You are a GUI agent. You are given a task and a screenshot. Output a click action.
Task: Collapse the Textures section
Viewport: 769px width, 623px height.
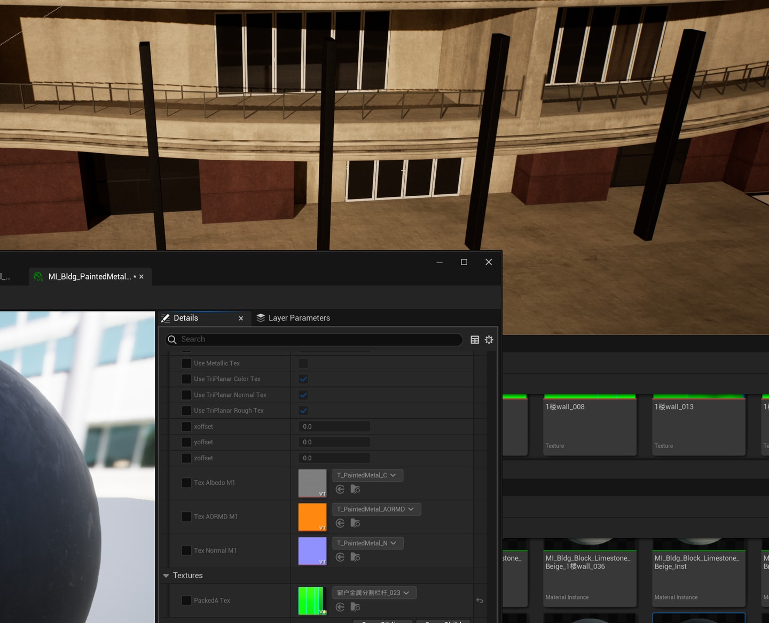click(x=166, y=576)
